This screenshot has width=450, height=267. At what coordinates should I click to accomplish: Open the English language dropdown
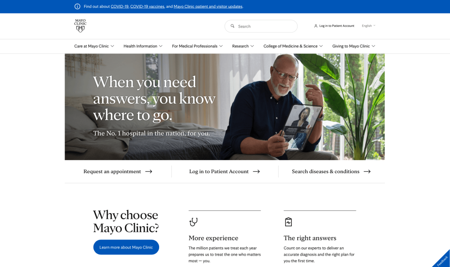coord(369,26)
